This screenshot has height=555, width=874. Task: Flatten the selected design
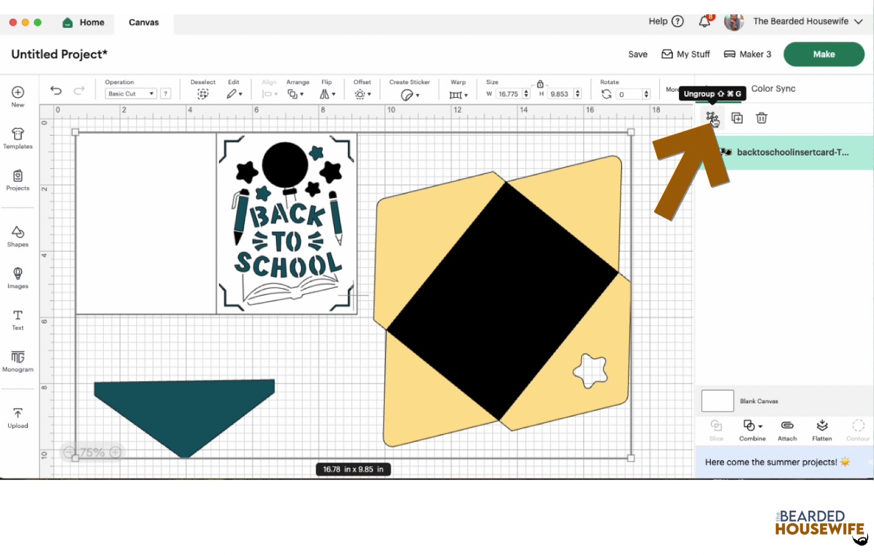(822, 429)
